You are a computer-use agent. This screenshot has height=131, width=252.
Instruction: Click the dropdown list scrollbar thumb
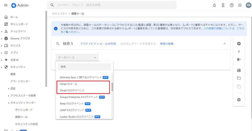[112, 87]
